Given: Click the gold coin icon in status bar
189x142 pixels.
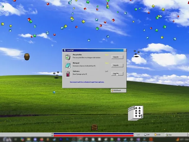Looking at the screenshot, I should tap(155, 135).
